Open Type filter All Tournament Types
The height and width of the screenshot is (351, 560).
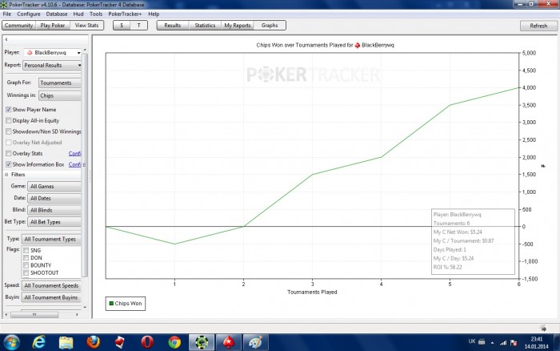(52, 239)
